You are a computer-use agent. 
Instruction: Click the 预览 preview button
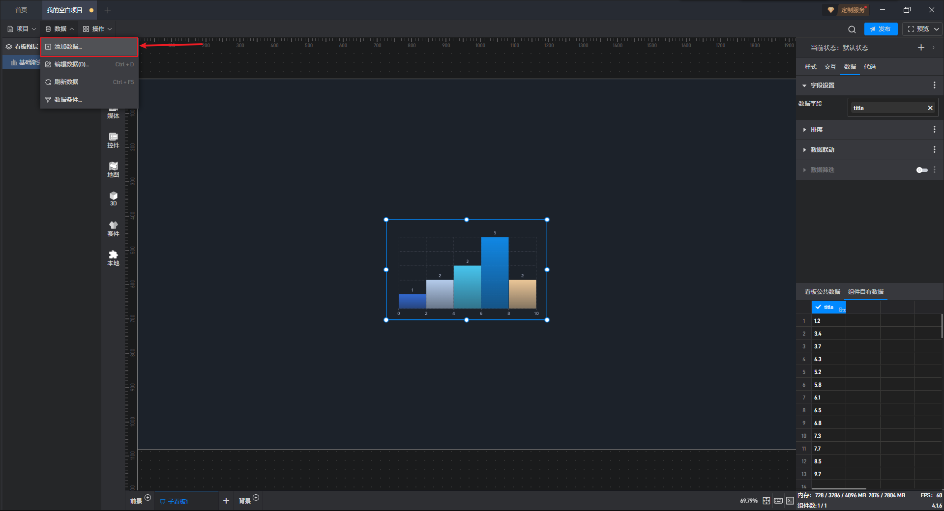point(918,29)
